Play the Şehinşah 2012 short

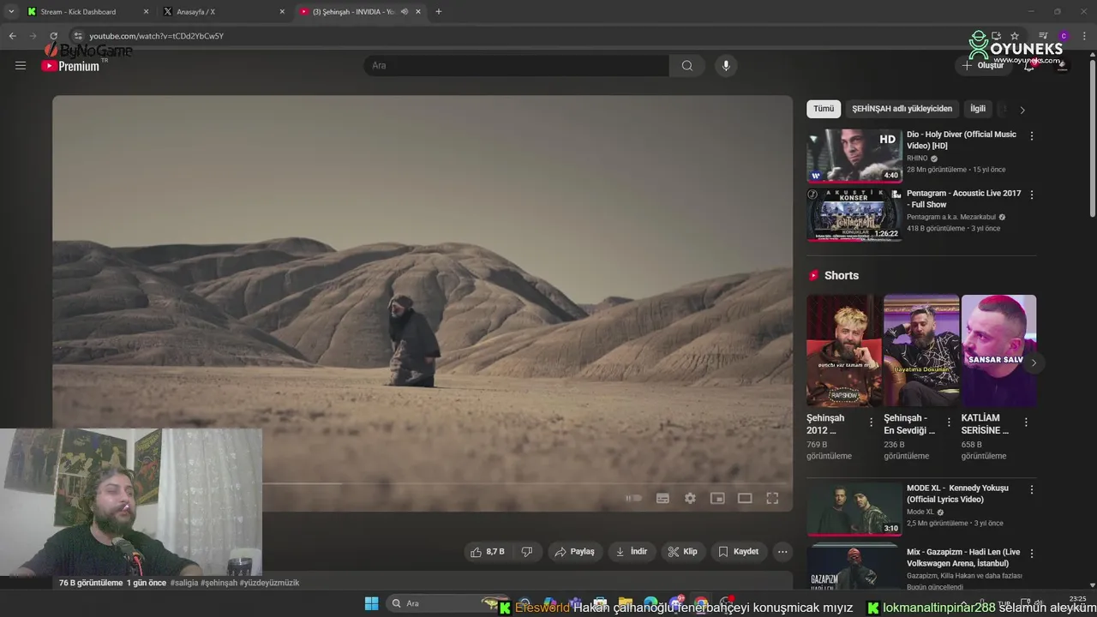coord(843,350)
